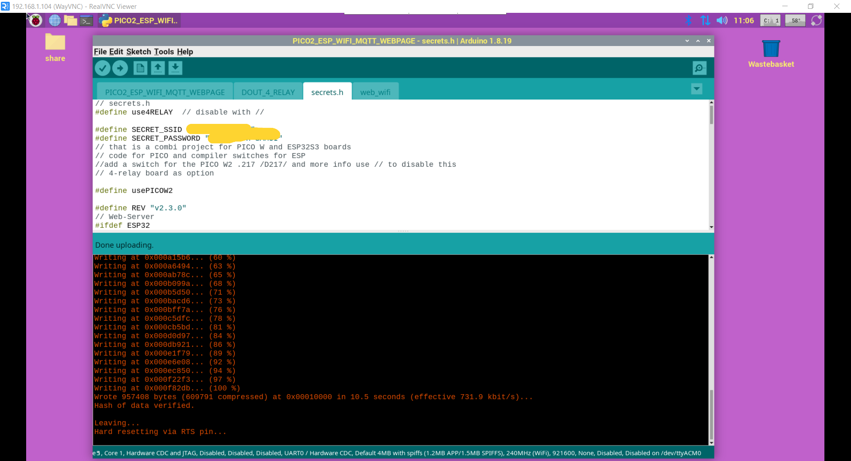Switch to the web_wifi tab
Viewport: 851px width, 461px height.
click(375, 92)
